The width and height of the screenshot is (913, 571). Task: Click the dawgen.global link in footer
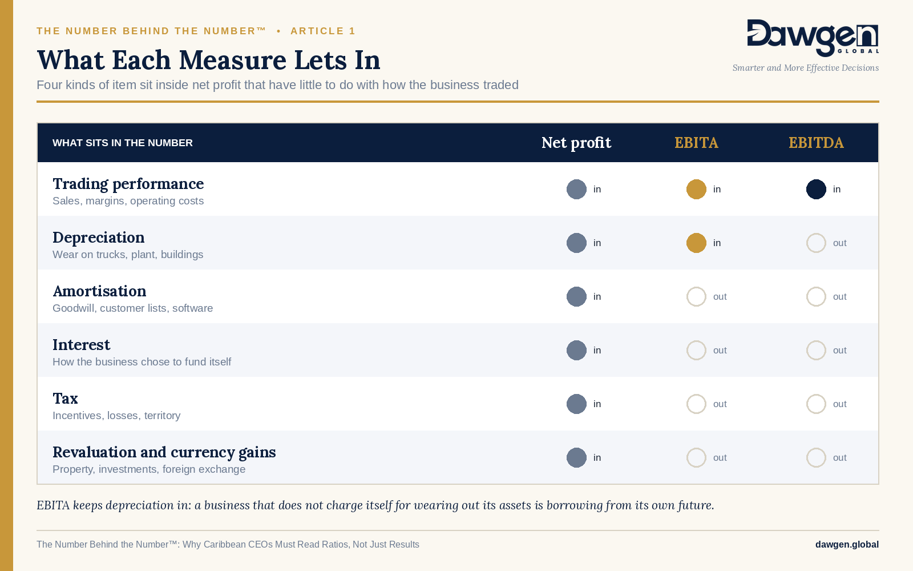point(847,545)
